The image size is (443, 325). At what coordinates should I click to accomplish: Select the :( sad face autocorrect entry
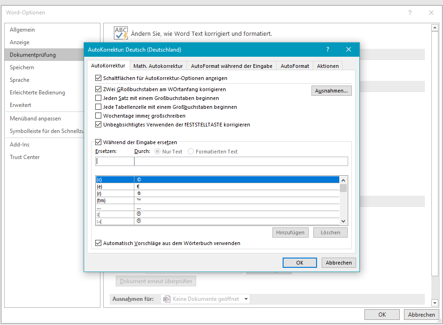tap(218, 214)
